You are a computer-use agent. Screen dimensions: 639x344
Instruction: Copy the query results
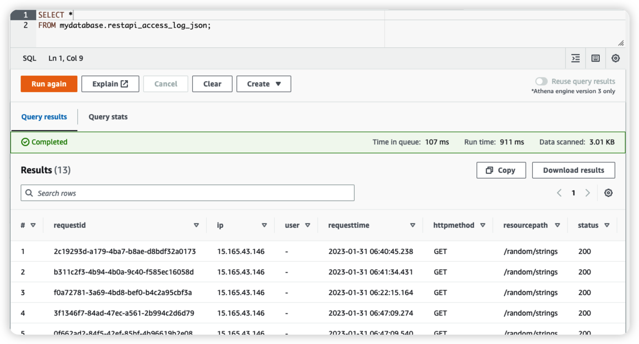[x=501, y=170]
